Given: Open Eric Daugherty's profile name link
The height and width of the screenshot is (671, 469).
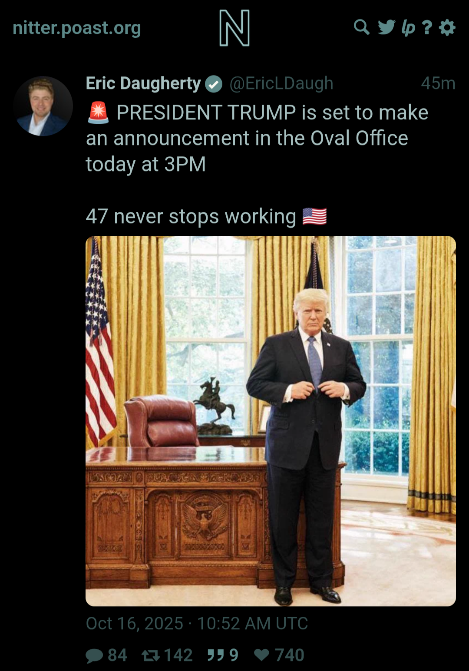Looking at the screenshot, I should pyautogui.click(x=143, y=83).
